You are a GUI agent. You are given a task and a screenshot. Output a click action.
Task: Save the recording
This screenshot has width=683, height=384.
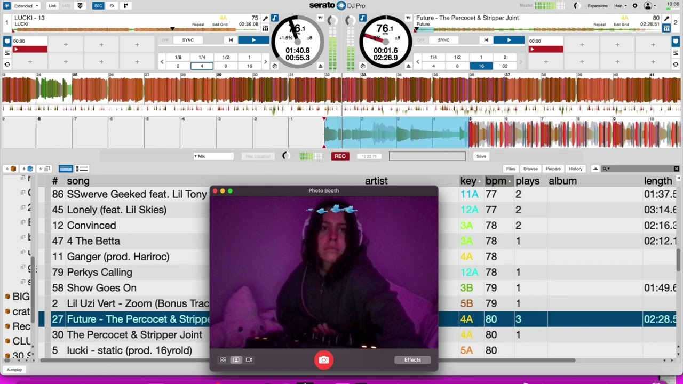481,156
